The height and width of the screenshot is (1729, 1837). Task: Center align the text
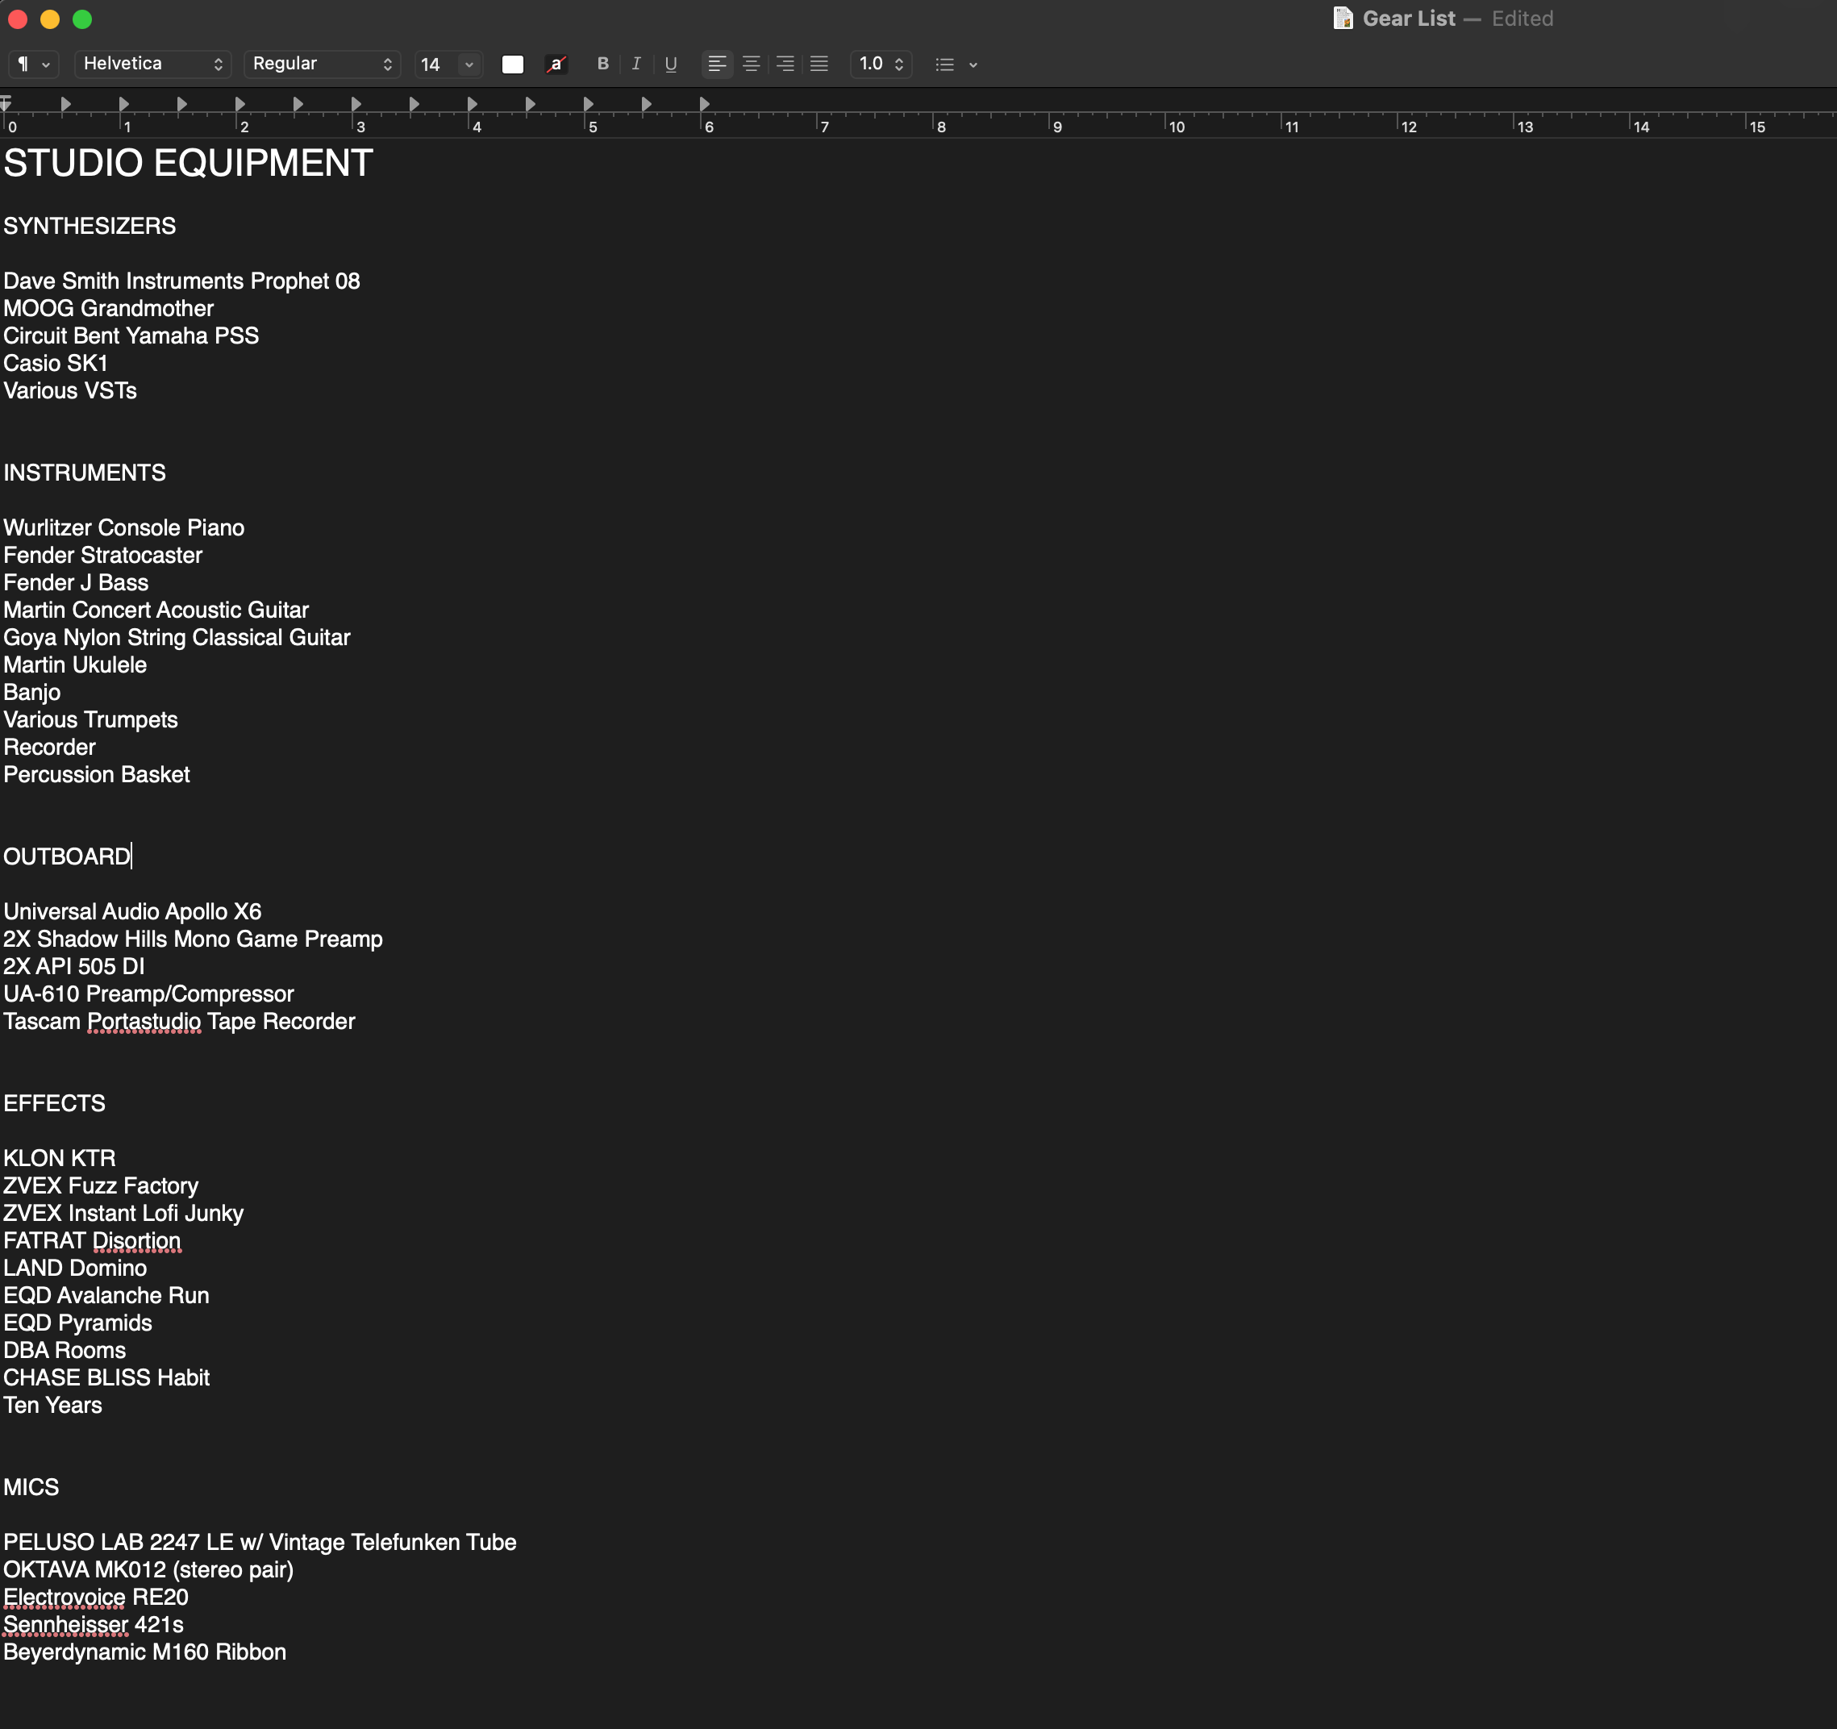point(752,64)
